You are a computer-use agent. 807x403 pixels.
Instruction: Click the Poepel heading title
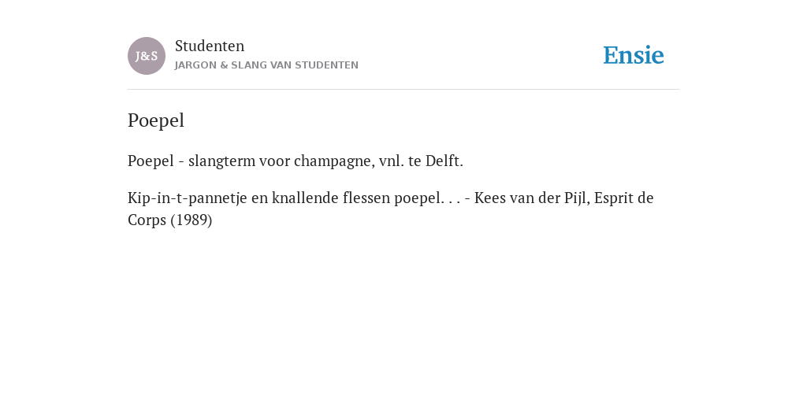156,120
